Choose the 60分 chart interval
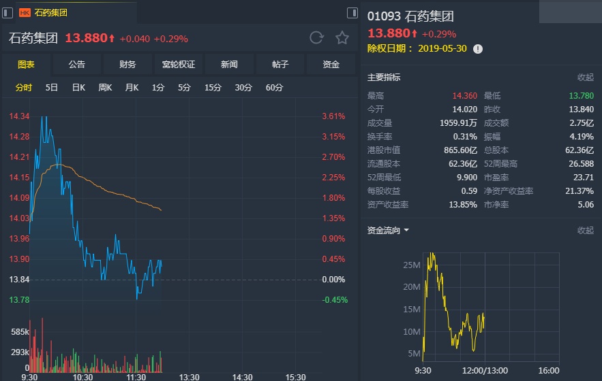Viewport: 602px width, 381px height. [274, 88]
